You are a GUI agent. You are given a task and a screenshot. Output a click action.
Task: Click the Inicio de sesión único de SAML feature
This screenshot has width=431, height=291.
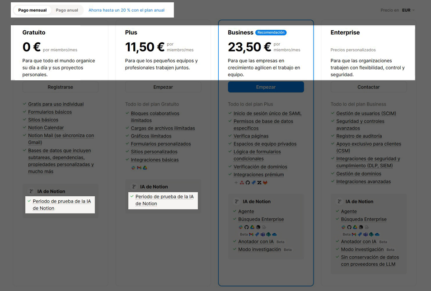click(x=267, y=114)
